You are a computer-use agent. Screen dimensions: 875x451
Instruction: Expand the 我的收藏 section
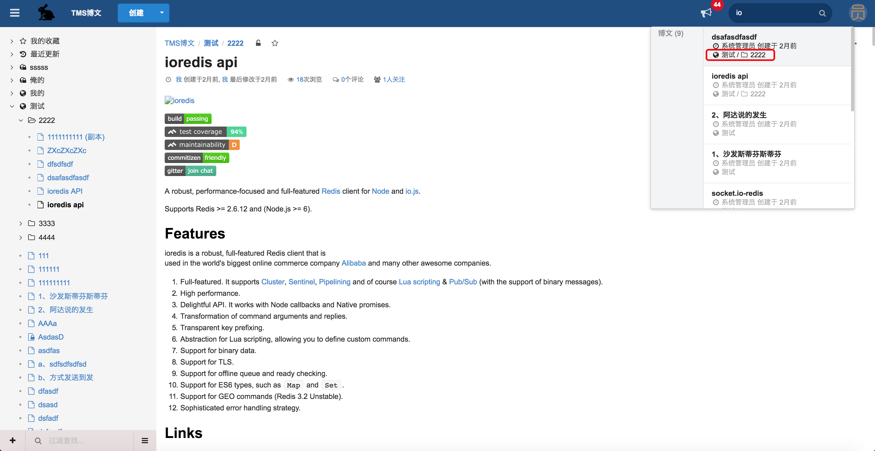(x=12, y=41)
